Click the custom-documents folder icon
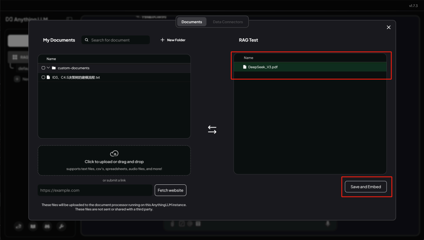 coord(54,68)
